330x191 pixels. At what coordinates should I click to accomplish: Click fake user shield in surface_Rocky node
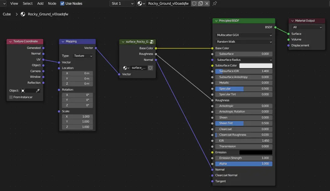pyautogui.click(x=150, y=68)
